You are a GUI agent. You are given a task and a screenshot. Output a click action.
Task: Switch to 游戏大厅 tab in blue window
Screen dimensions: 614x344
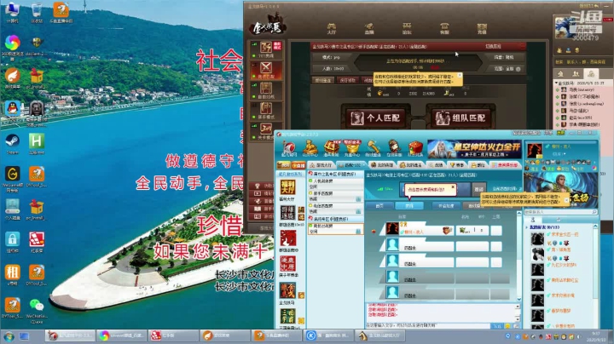(321, 165)
